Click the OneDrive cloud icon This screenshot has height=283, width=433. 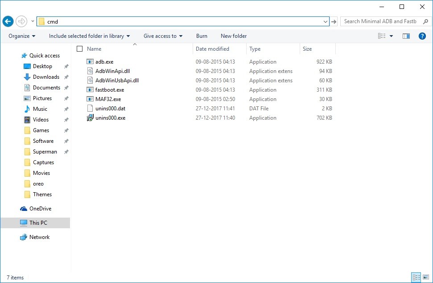[x=24, y=209]
